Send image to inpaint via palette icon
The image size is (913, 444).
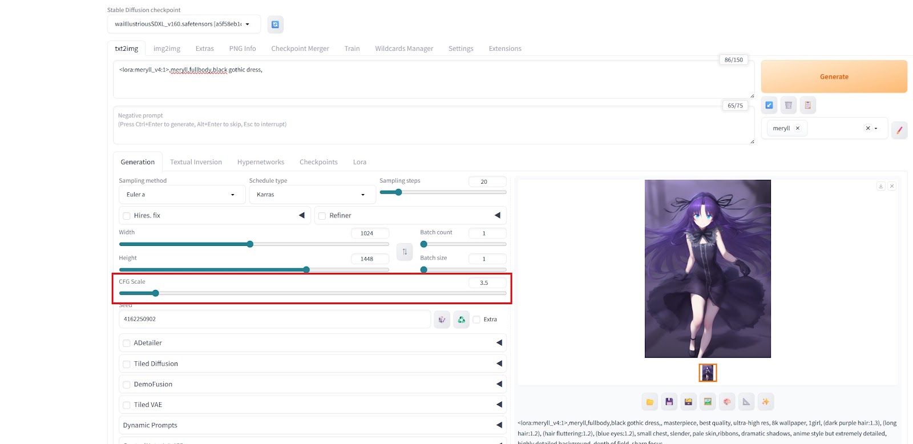coord(727,402)
